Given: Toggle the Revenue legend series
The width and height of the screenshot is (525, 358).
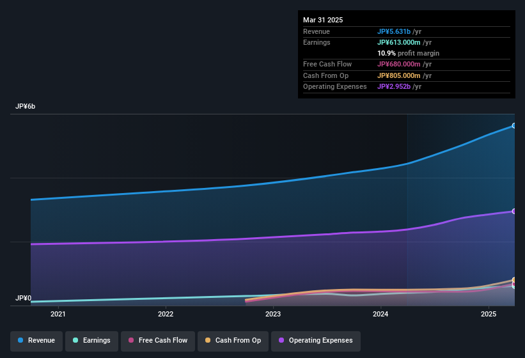Looking at the screenshot, I should click(36, 341).
